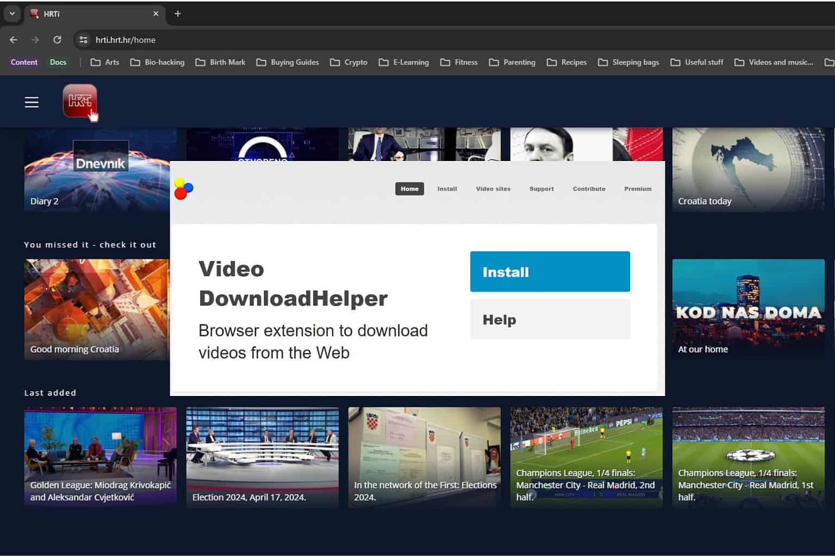This screenshot has height=557, width=835.
Task: Click the Install button
Action: point(549,271)
